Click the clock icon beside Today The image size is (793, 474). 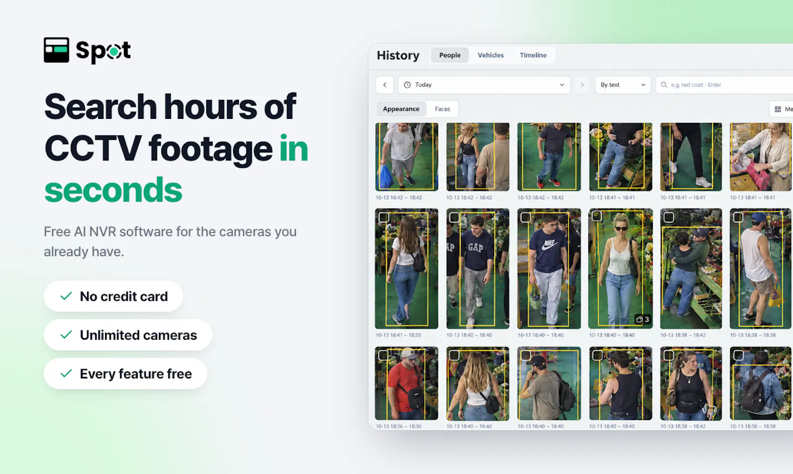(x=407, y=85)
